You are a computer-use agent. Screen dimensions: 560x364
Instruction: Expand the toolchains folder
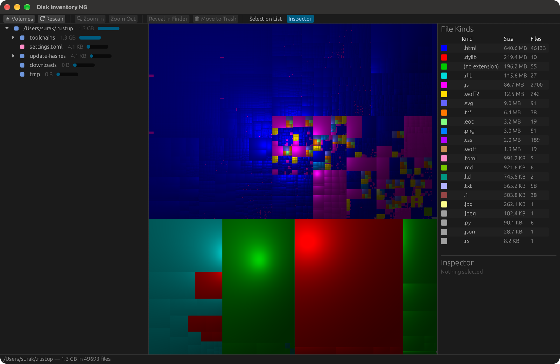(13, 37)
